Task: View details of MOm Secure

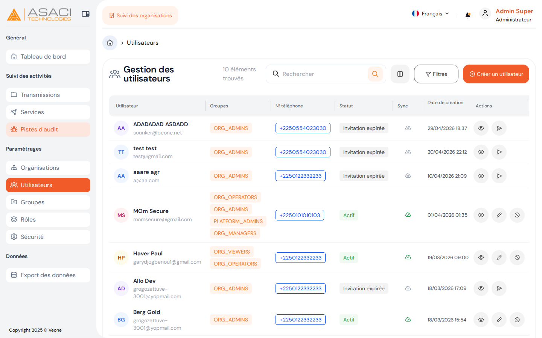Action: tap(481, 215)
